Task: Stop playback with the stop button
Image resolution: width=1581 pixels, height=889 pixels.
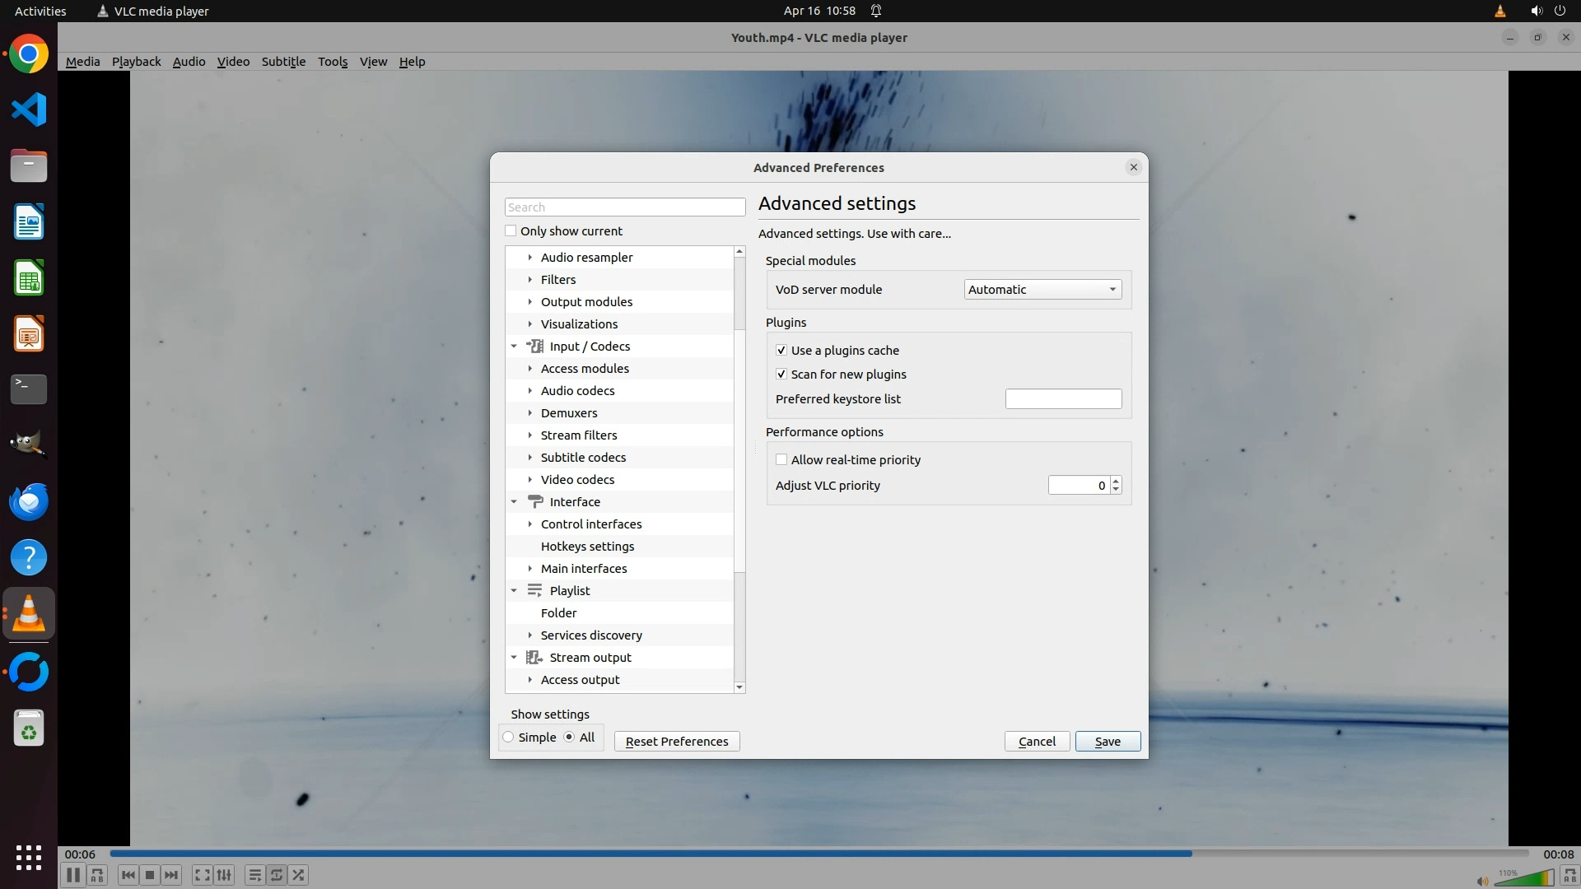Action: 149,875
